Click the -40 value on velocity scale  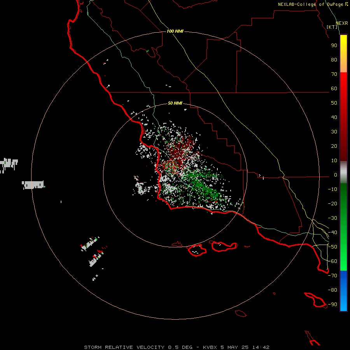(332, 233)
